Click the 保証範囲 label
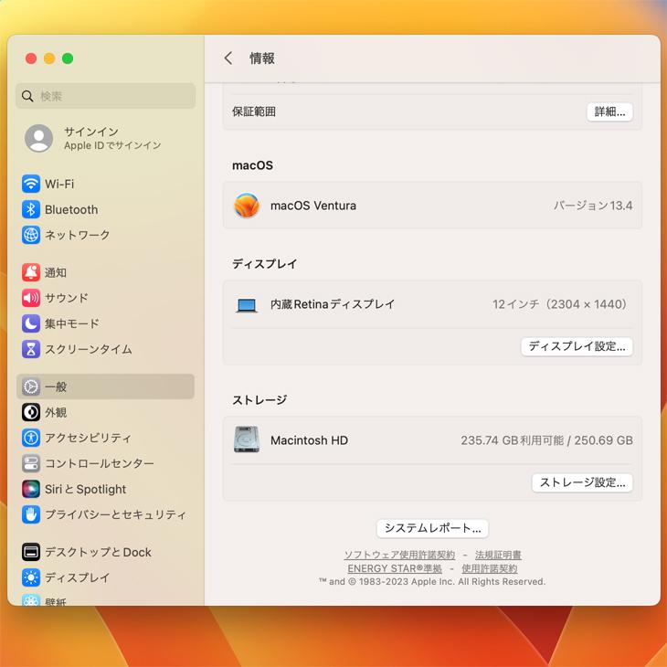Image resolution: width=667 pixels, height=667 pixels. (254, 111)
